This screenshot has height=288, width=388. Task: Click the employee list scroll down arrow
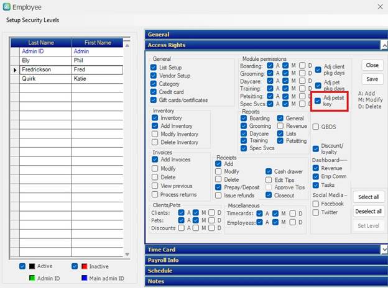pos(127,254)
